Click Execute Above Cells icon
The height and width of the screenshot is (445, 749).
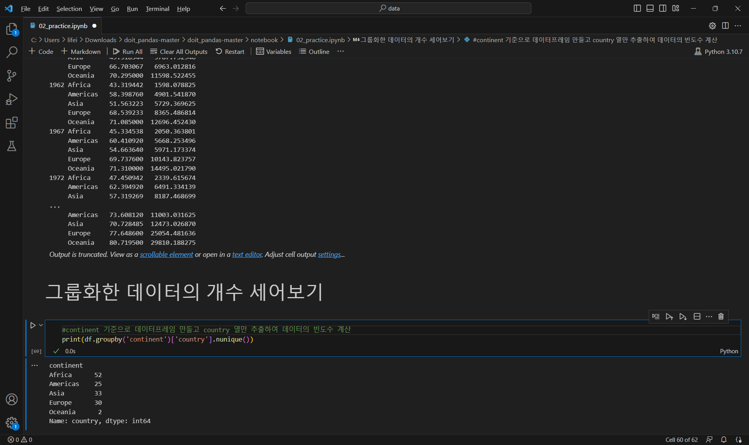click(x=669, y=317)
